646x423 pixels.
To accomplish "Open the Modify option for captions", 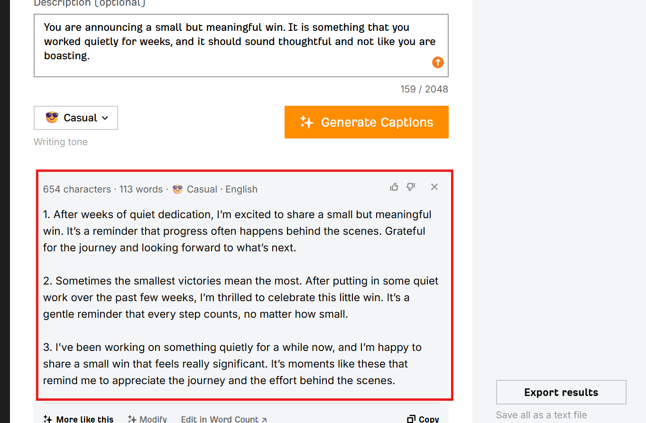I will (147, 419).
